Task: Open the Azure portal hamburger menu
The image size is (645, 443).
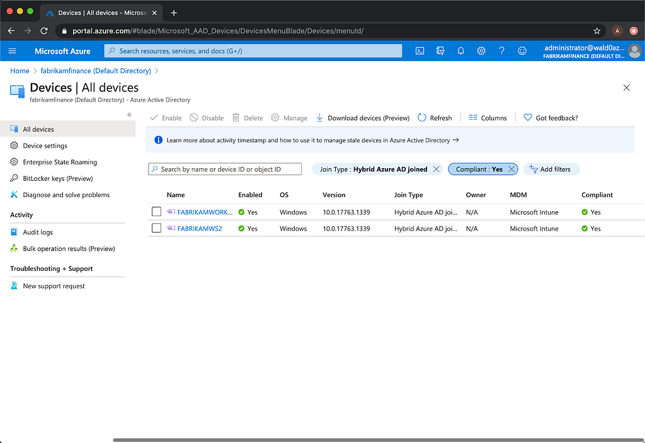Action: tap(13, 51)
